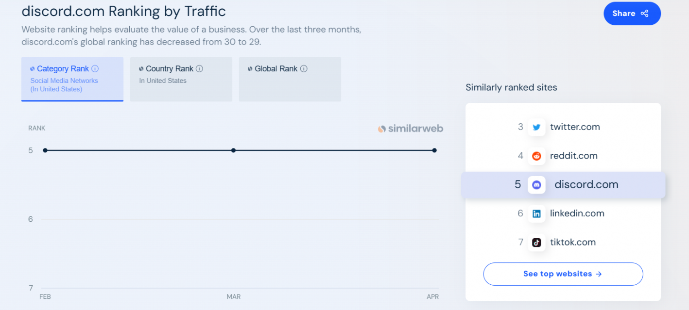Click the Reddit logo icon
This screenshot has height=310, width=689.
pos(536,156)
